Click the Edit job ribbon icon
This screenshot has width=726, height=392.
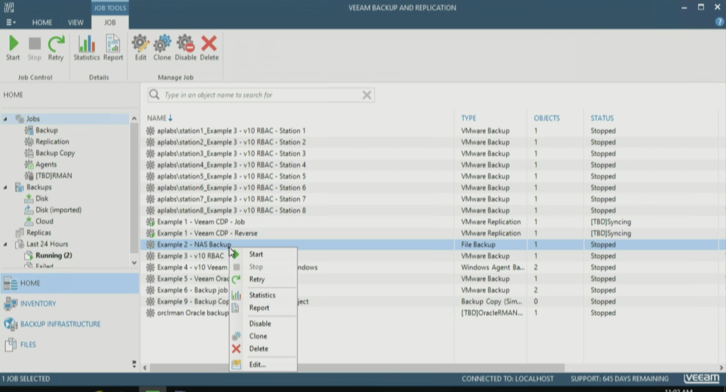click(141, 48)
